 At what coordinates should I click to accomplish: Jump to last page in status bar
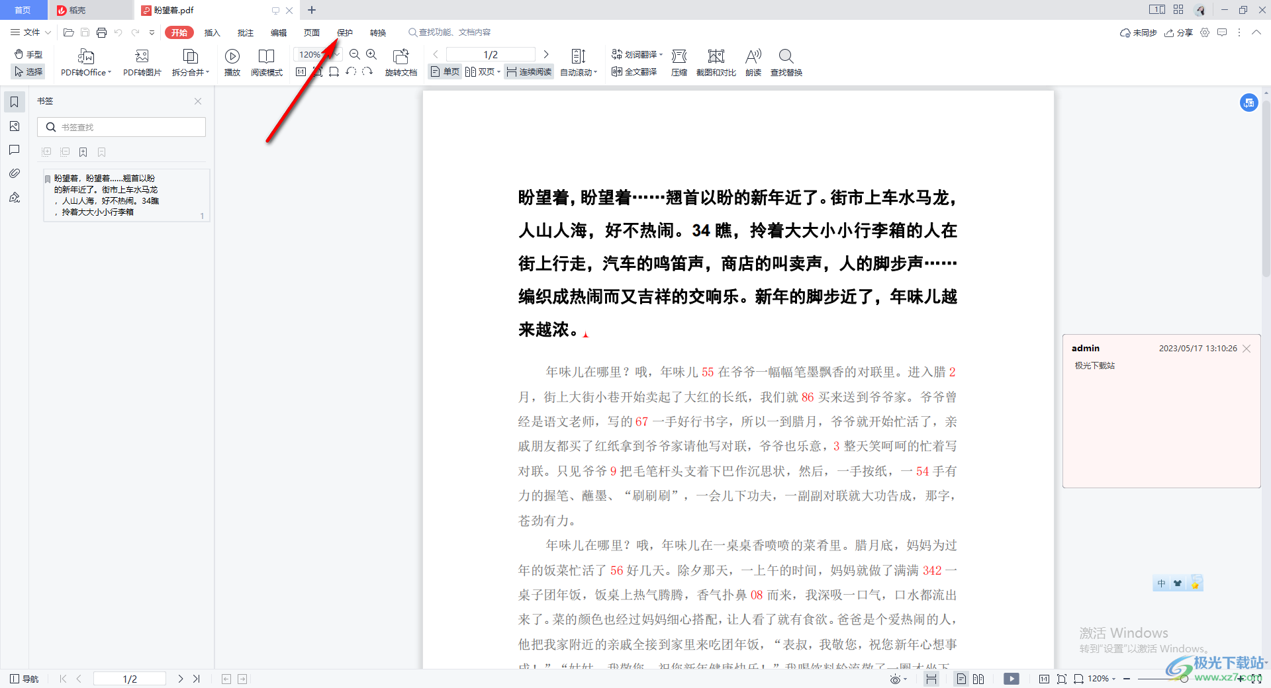(196, 679)
